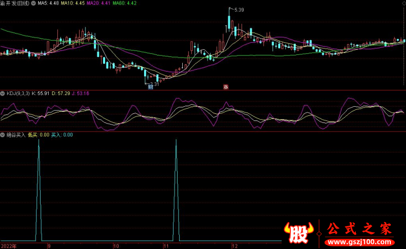Click the round icon before 绝谷买入

(x=3, y=135)
